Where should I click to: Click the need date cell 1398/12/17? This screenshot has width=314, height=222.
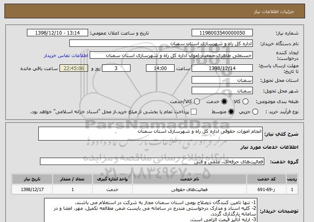(x=32, y=189)
